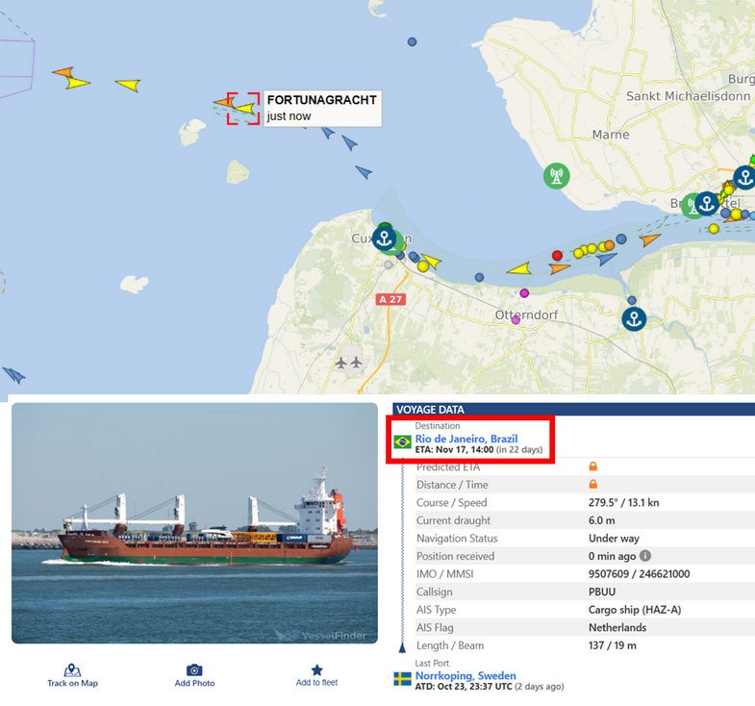Click the Brazil flag icon beside destination

tap(402, 441)
